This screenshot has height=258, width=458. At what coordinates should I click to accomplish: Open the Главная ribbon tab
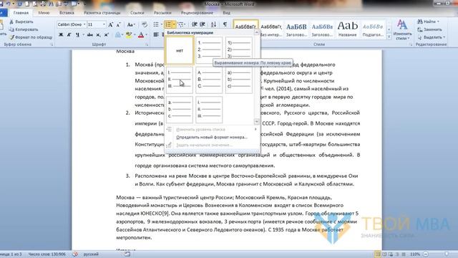(21, 13)
